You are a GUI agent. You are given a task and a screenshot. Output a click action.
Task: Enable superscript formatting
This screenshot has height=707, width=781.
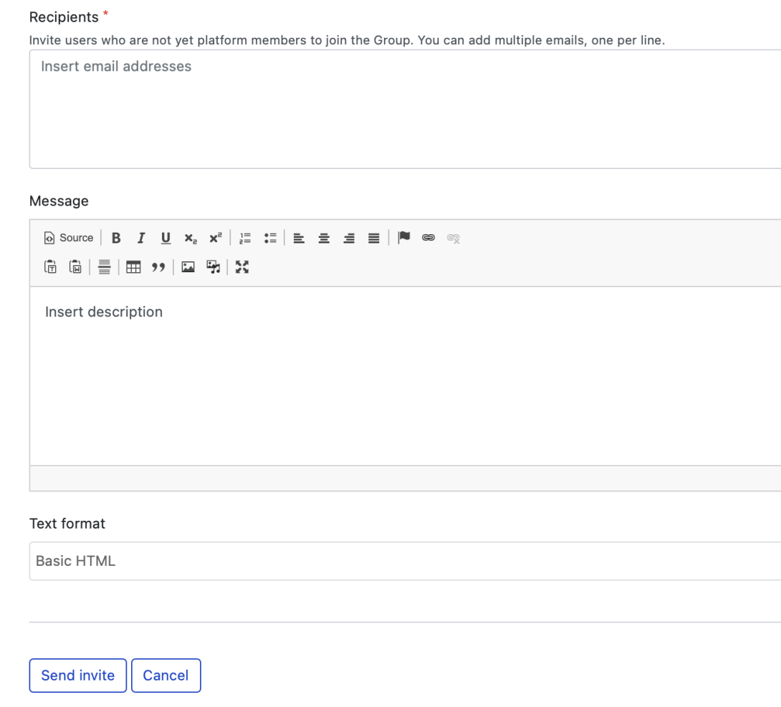tap(215, 238)
